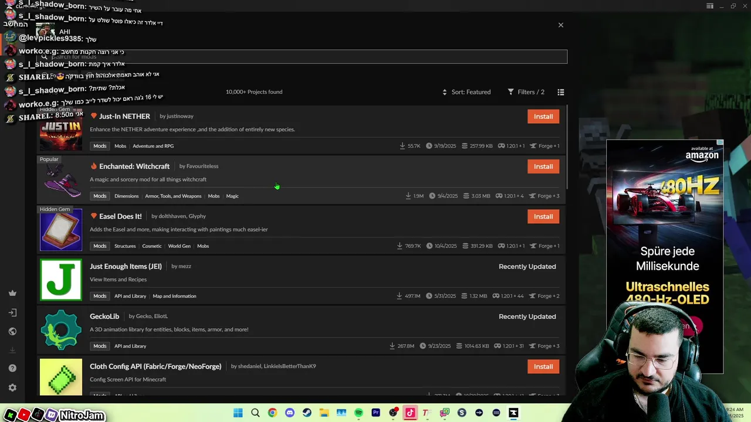Click the Mods tag on GeckoLib row
This screenshot has width=751, height=422.
pyautogui.click(x=100, y=346)
